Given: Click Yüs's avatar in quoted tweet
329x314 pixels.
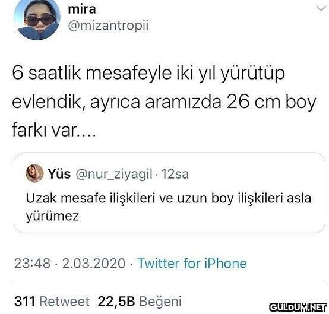Looking at the screenshot, I should [x=34, y=173].
